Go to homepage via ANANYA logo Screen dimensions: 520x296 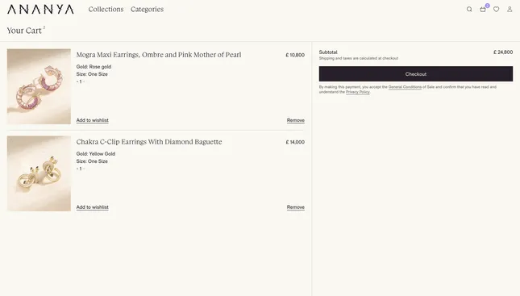click(x=40, y=10)
